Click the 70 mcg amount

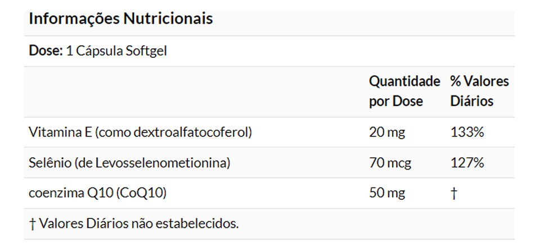point(389,163)
